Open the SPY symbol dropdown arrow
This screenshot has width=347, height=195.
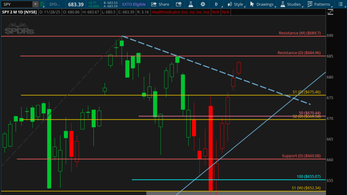pos(36,4)
